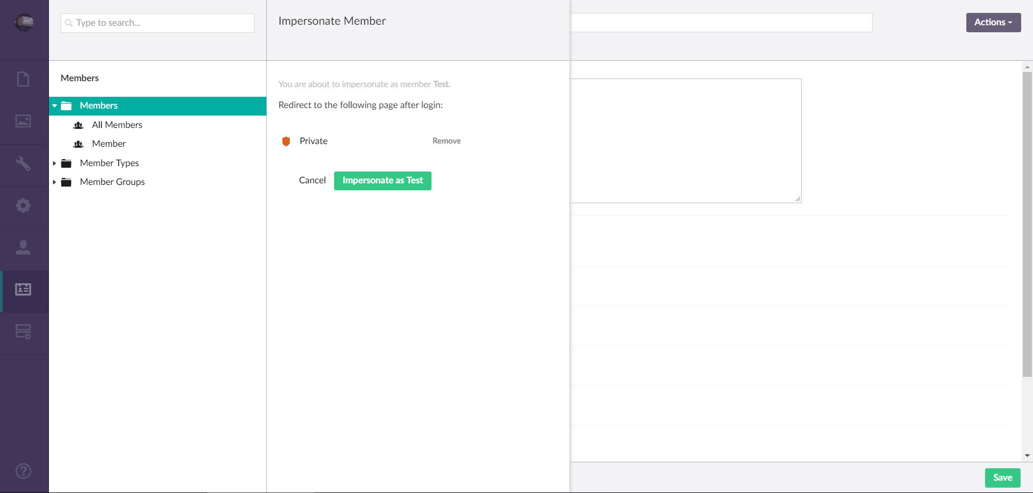1033x493 pixels.
Task: Click the user avatar in sidebar
Action: click(24, 23)
